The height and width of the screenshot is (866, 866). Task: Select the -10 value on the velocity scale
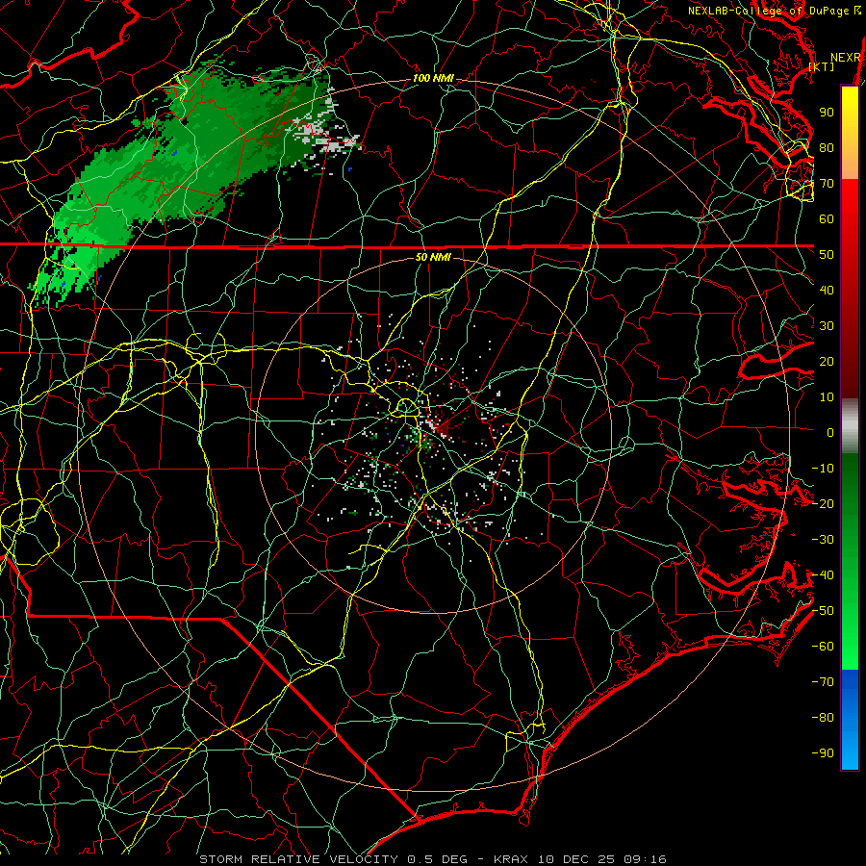823,469
